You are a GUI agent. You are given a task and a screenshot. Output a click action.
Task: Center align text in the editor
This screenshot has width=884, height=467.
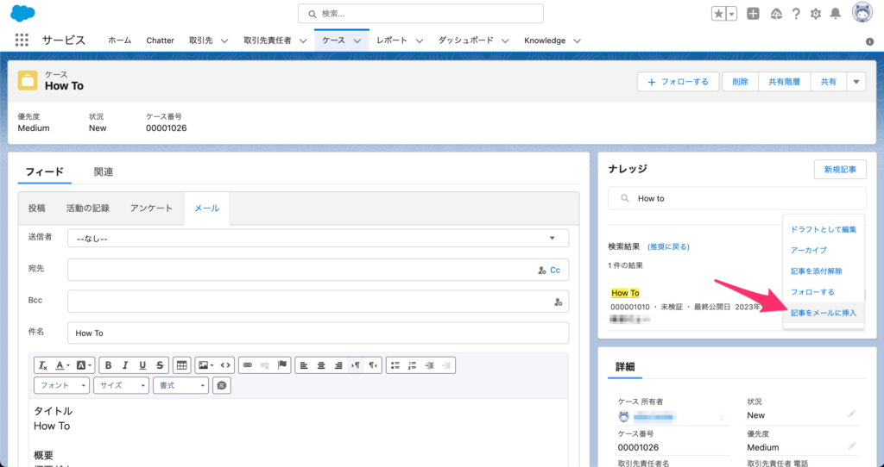(x=321, y=365)
